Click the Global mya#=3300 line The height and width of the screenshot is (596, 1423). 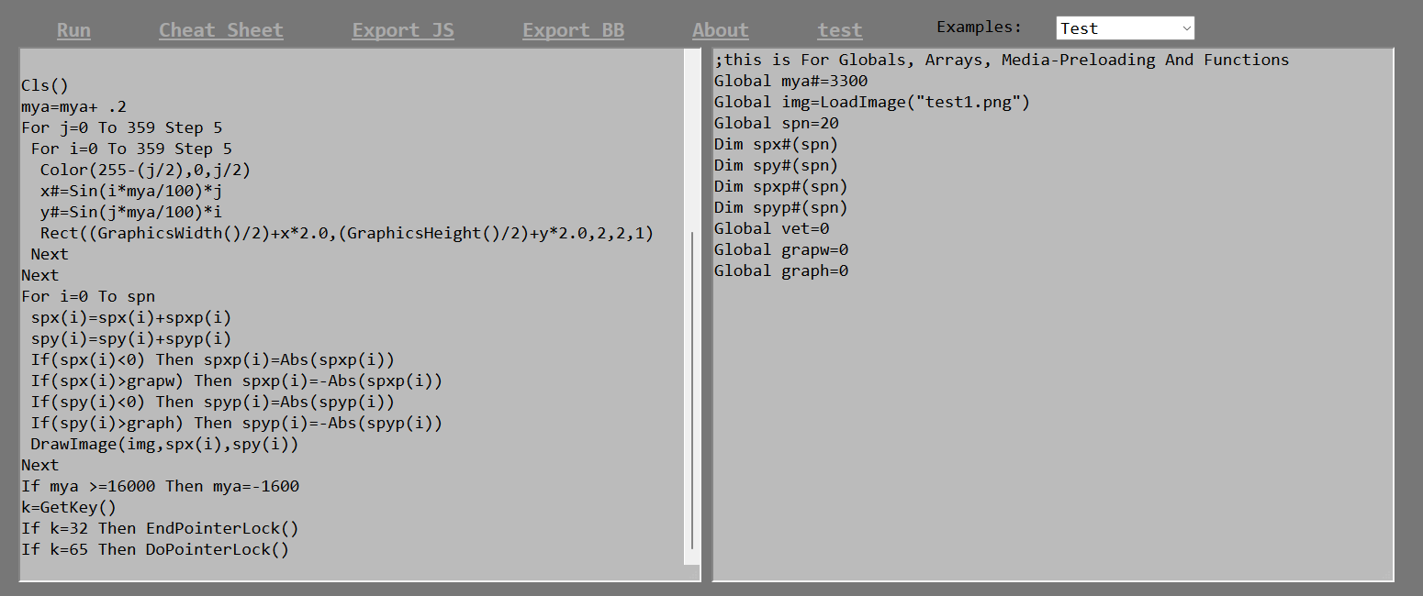tap(790, 81)
